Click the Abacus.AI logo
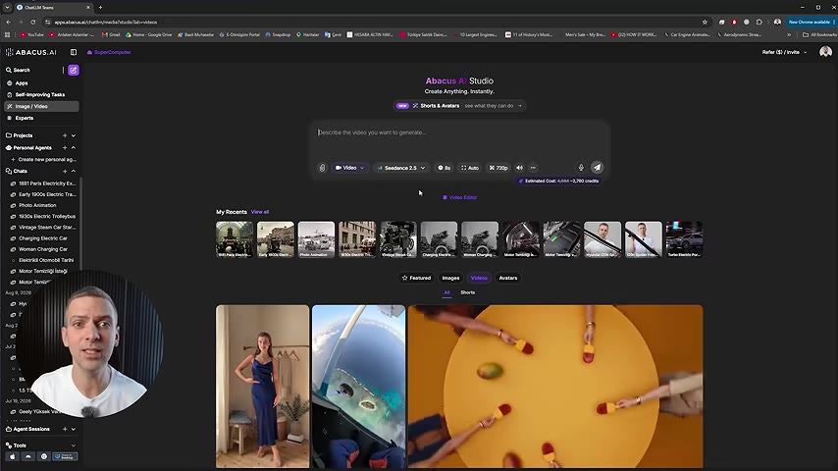This screenshot has height=471, width=838. point(31,52)
